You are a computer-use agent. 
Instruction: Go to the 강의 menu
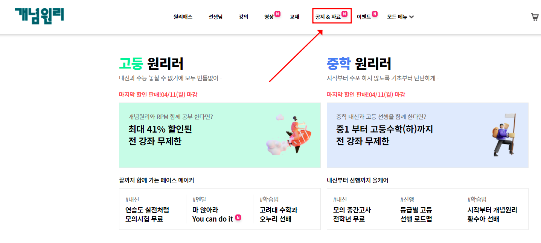[x=244, y=17]
